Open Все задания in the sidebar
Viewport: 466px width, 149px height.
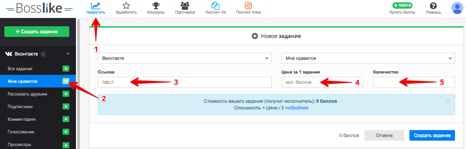pos(20,69)
